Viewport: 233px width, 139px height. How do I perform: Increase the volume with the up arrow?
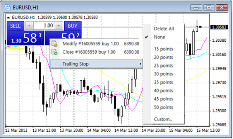coord(59,26)
